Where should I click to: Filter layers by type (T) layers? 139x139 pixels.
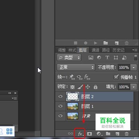click(107, 57)
